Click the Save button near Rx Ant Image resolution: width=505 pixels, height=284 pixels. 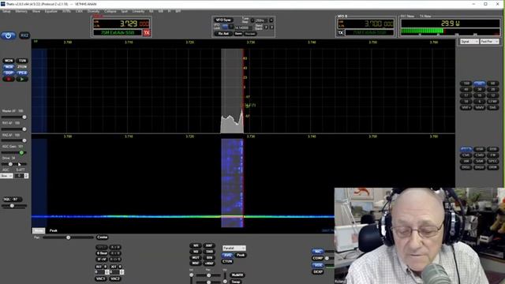coord(238,33)
